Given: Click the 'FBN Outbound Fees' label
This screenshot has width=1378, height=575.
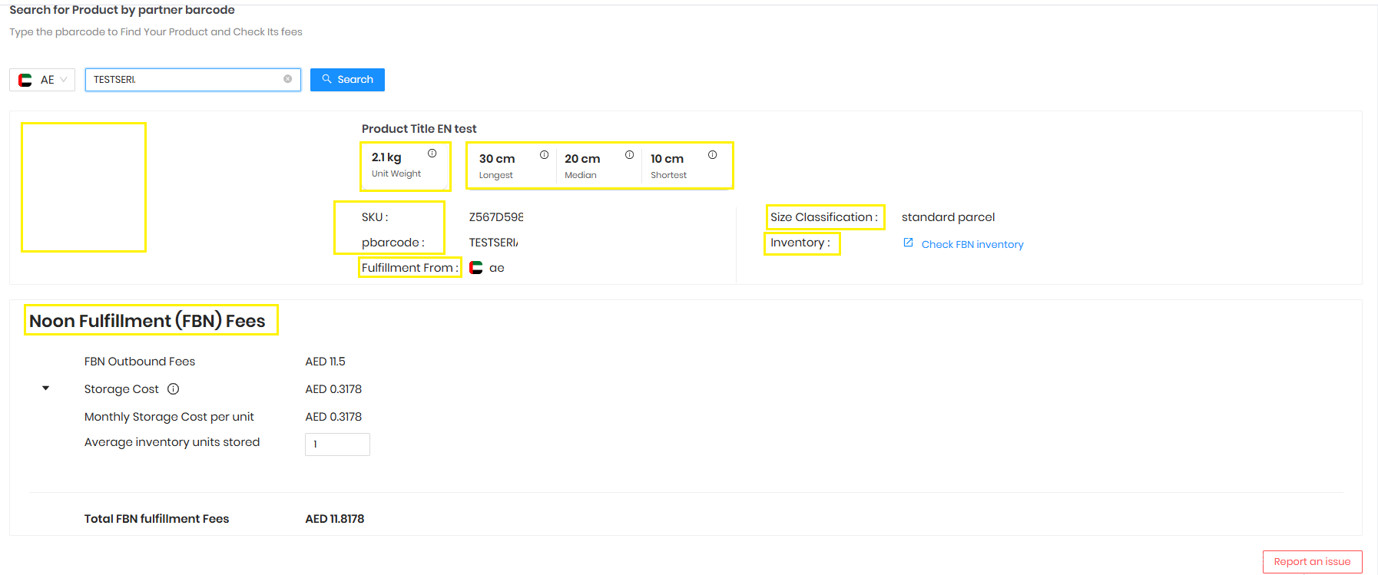Looking at the screenshot, I should tap(140, 362).
